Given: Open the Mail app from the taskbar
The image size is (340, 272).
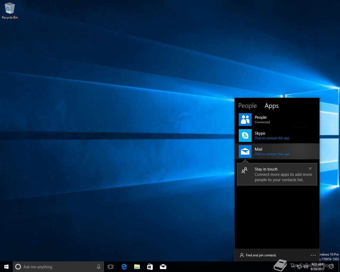Looking at the screenshot, I should pos(163,267).
